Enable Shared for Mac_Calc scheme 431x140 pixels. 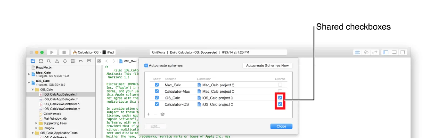tap(280, 85)
